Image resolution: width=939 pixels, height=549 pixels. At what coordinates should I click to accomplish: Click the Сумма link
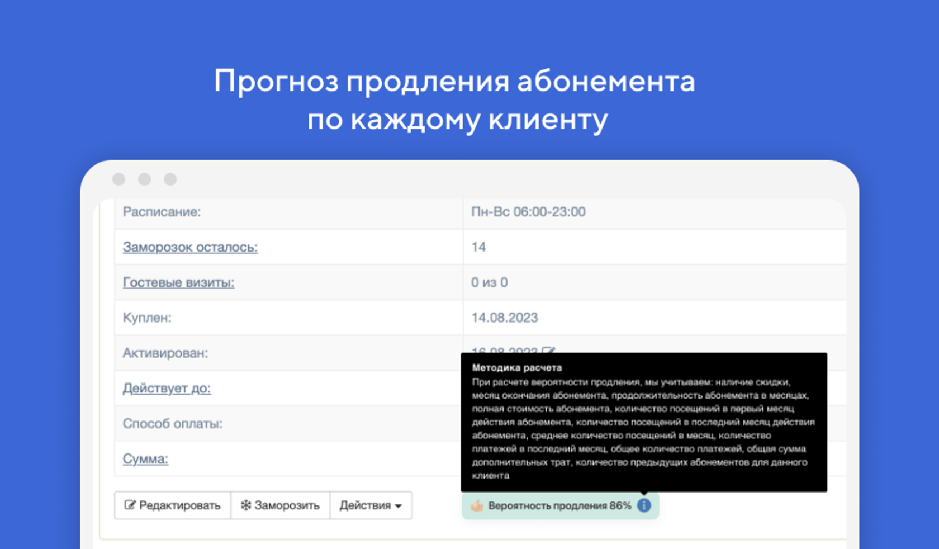(x=145, y=458)
